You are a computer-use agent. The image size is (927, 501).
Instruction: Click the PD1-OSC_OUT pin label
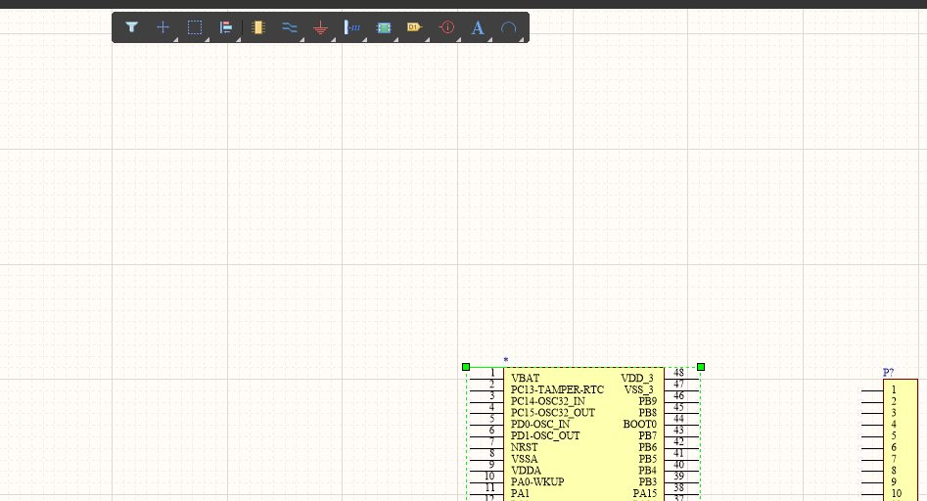(545, 436)
